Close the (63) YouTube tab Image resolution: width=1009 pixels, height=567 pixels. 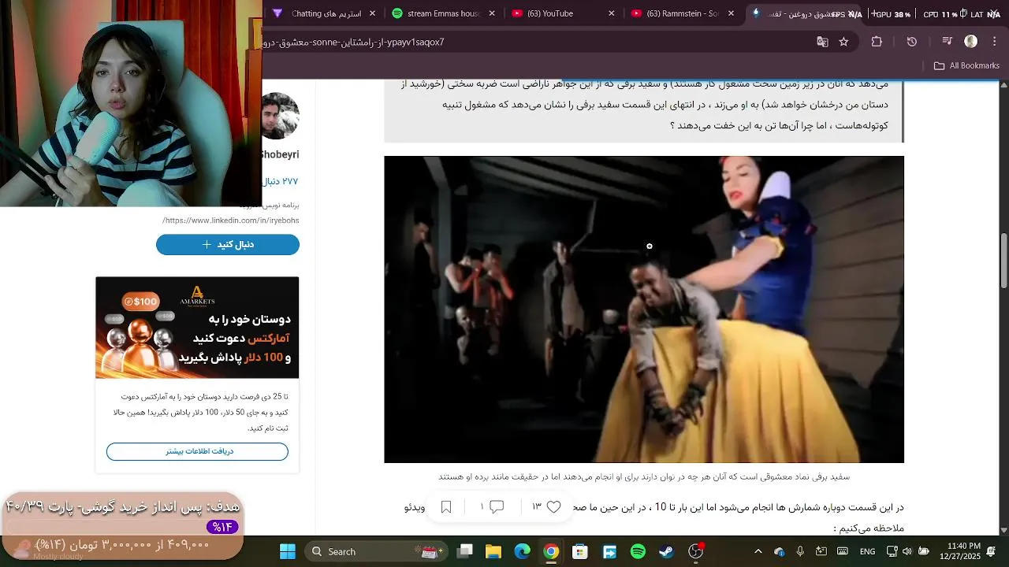click(611, 13)
